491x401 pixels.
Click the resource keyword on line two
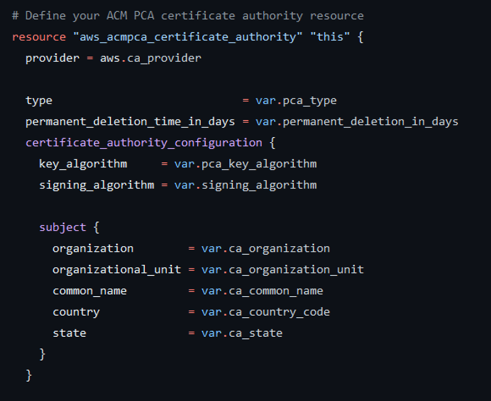pyautogui.click(x=38, y=37)
